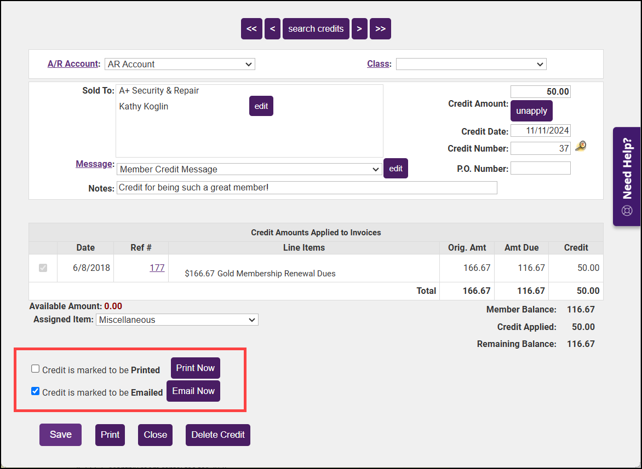
Task: Click the key icon beside Credit Number
Action: click(581, 146)
